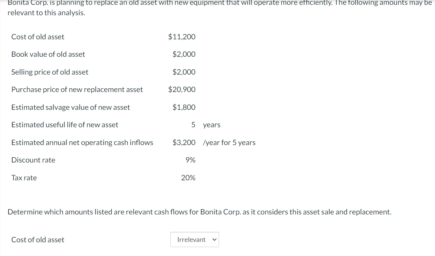Screen dimensions: 435x256
Task: Click the chevron on the Irrelevant selector
Action: pos(213,239)
